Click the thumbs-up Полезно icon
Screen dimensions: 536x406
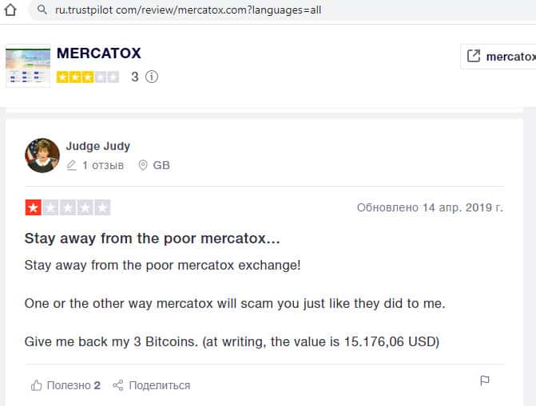pos(36,385)
